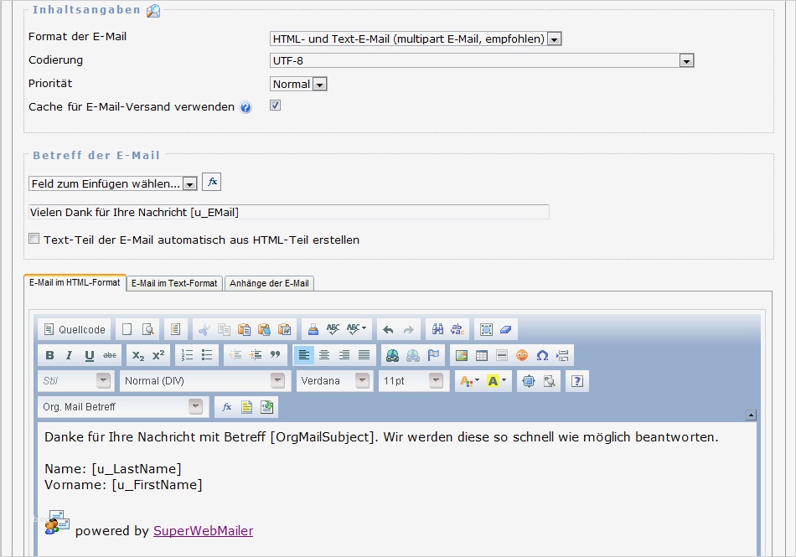
Task: Toggle Underline formatting
Action: tap(90, 355)
